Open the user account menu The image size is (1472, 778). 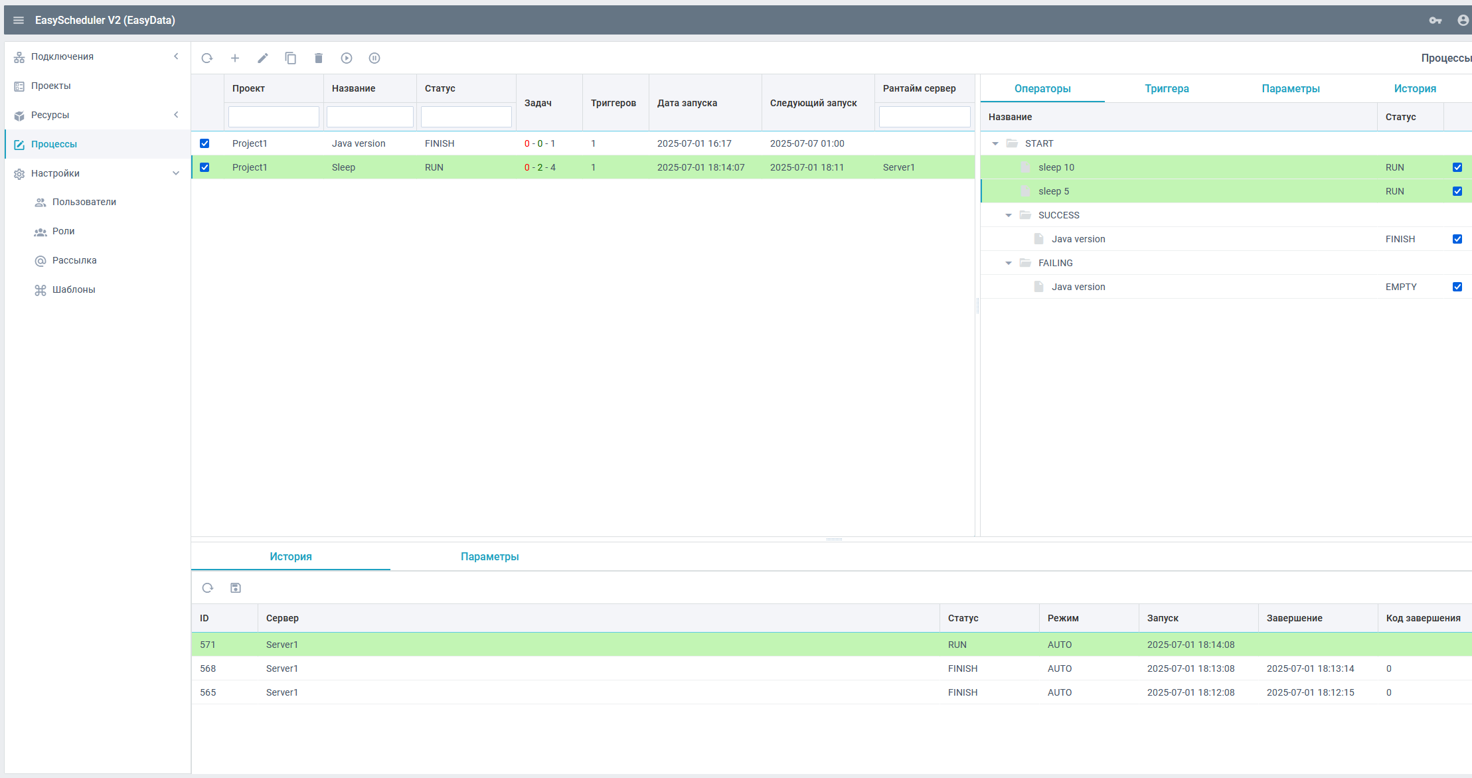pyautogui.click(x=1461, y=20)
